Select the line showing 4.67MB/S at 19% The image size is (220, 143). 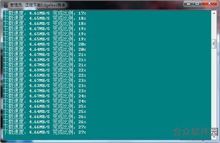45,29
